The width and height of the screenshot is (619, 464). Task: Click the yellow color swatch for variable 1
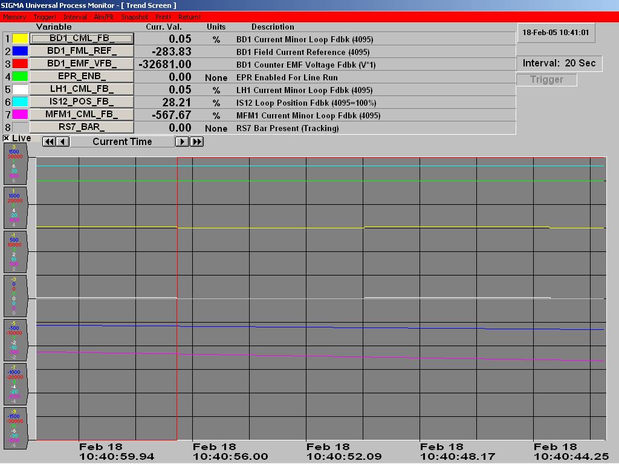20,39
